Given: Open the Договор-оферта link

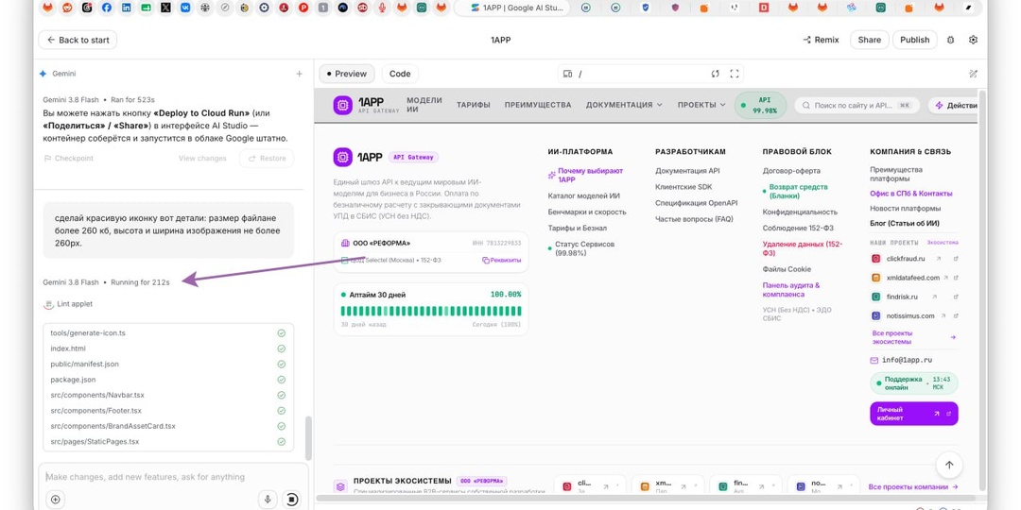Looking at the screenshot, I should 791,171.
